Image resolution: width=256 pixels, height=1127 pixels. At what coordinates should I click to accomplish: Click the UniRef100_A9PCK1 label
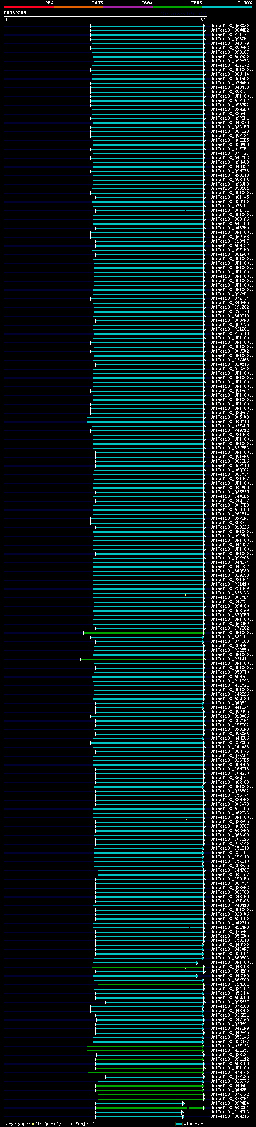pyautogui.click(x=229, y=118)
